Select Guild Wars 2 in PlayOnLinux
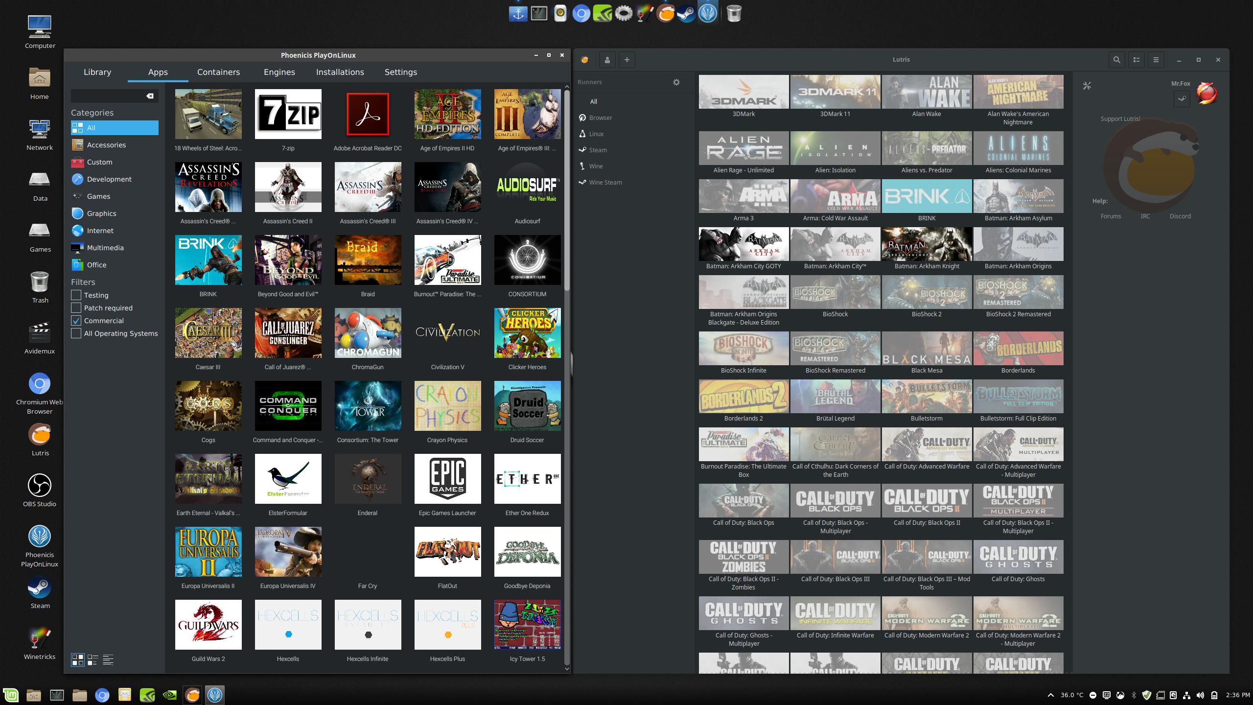The image size is (1253, 705). click(208, 625)
